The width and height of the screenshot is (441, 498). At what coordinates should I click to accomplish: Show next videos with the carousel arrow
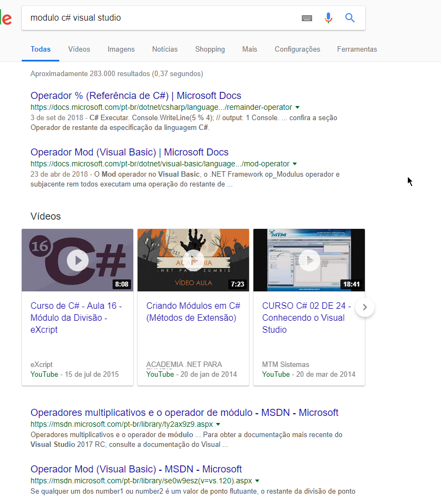[365, 307]
